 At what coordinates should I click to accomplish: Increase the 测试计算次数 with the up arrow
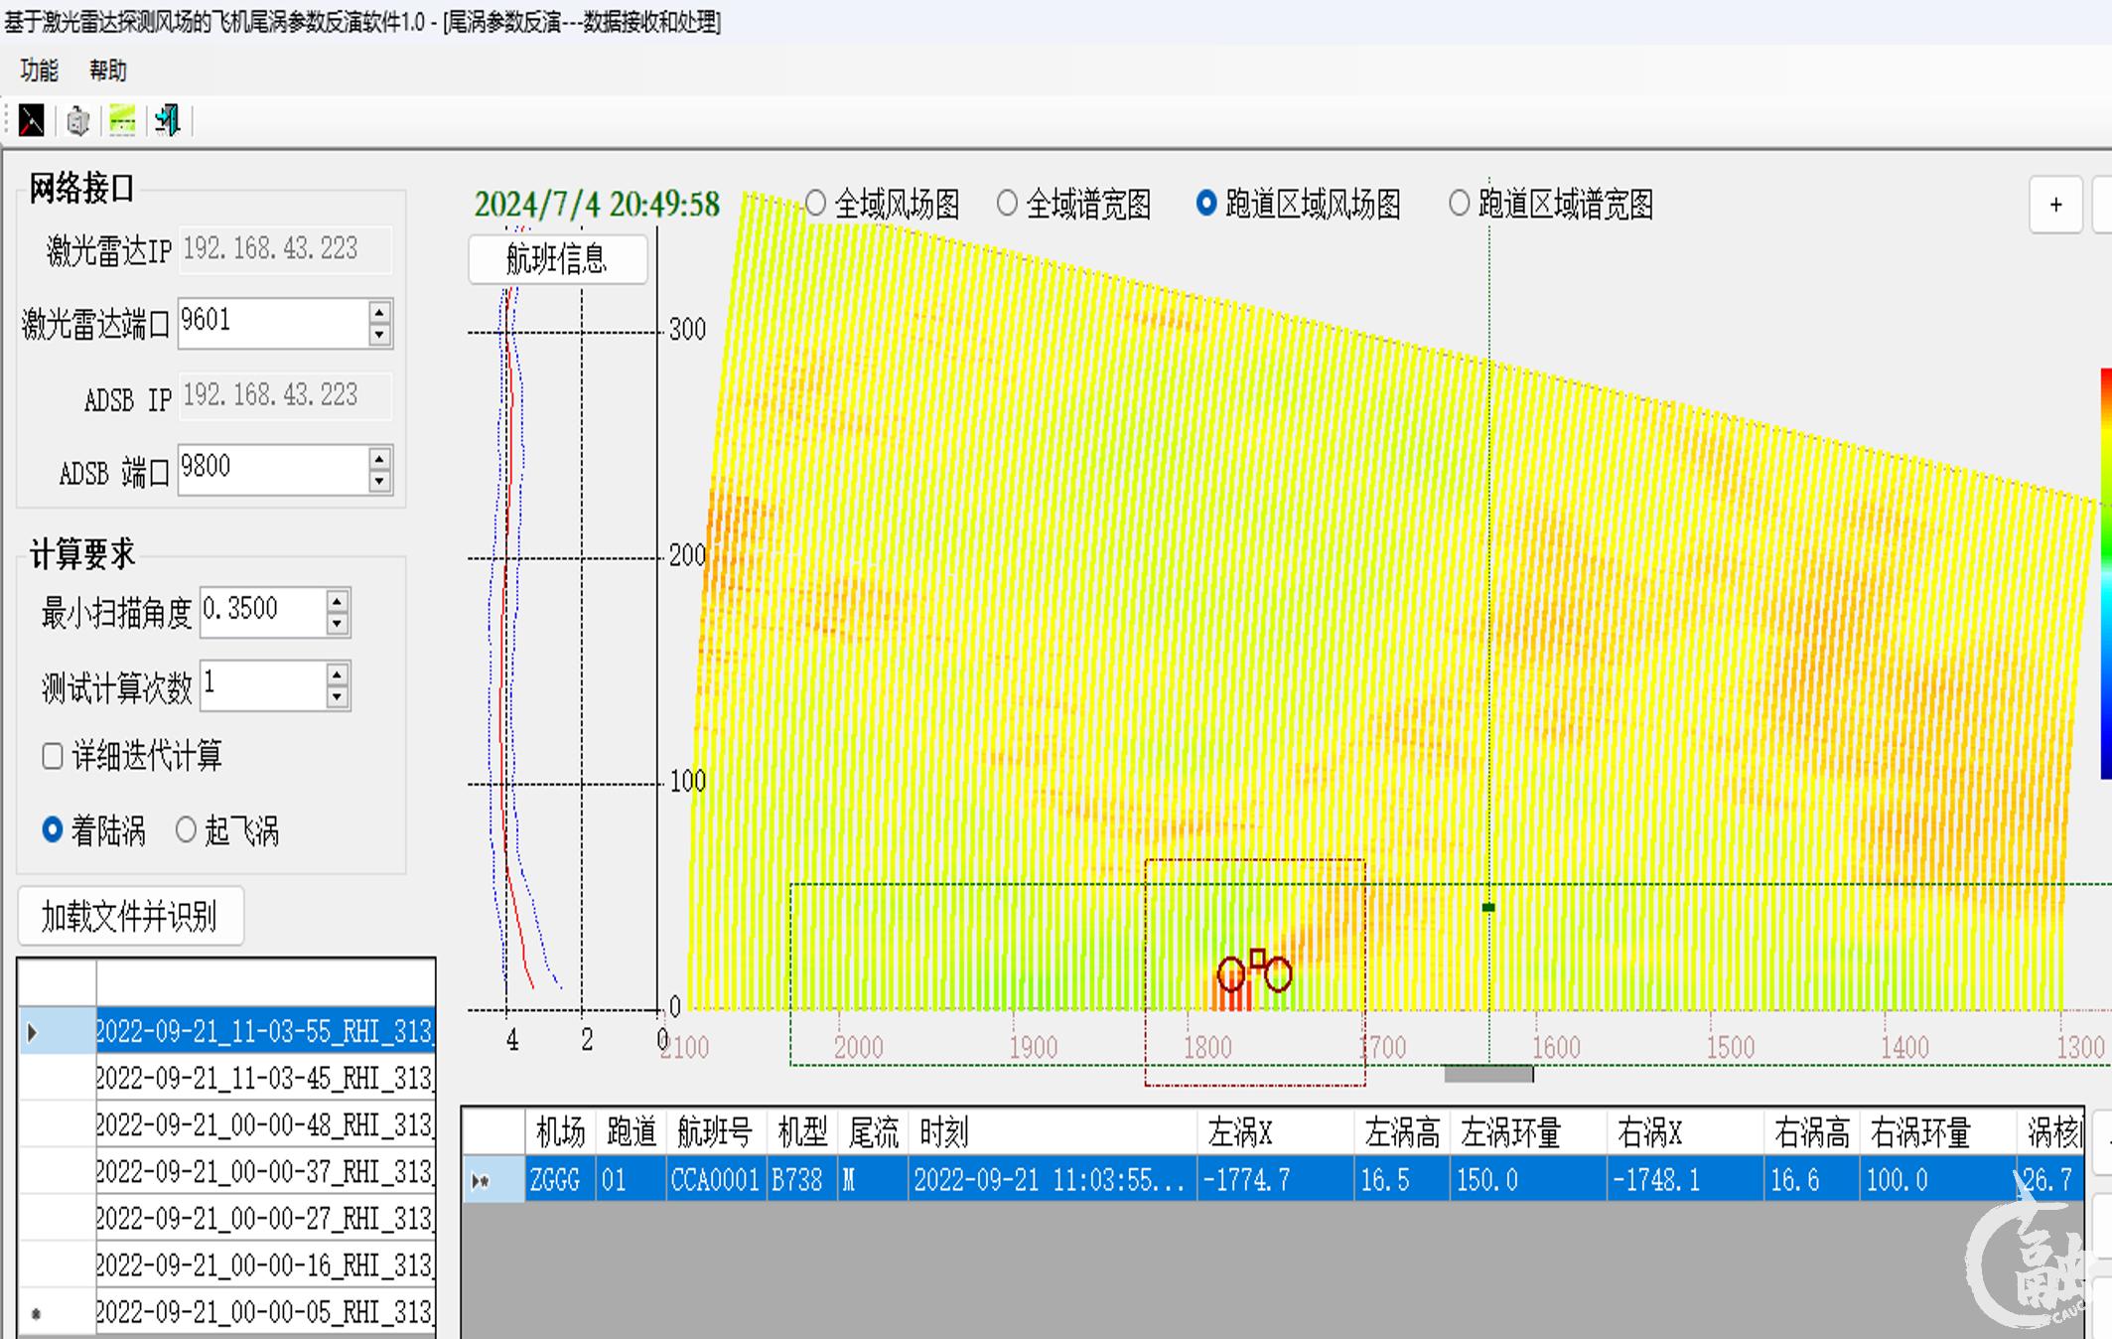[338, 675]
